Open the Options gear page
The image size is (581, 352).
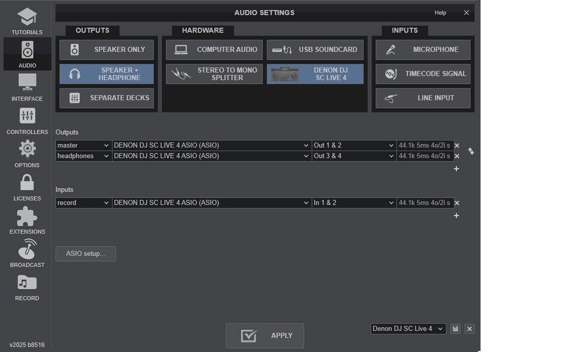pyautogui.click(x=27, y=154)
